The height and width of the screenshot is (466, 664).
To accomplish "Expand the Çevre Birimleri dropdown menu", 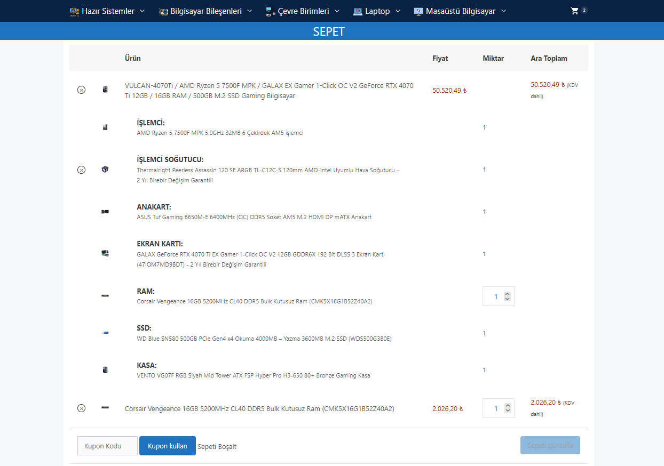I will (337, 11).
